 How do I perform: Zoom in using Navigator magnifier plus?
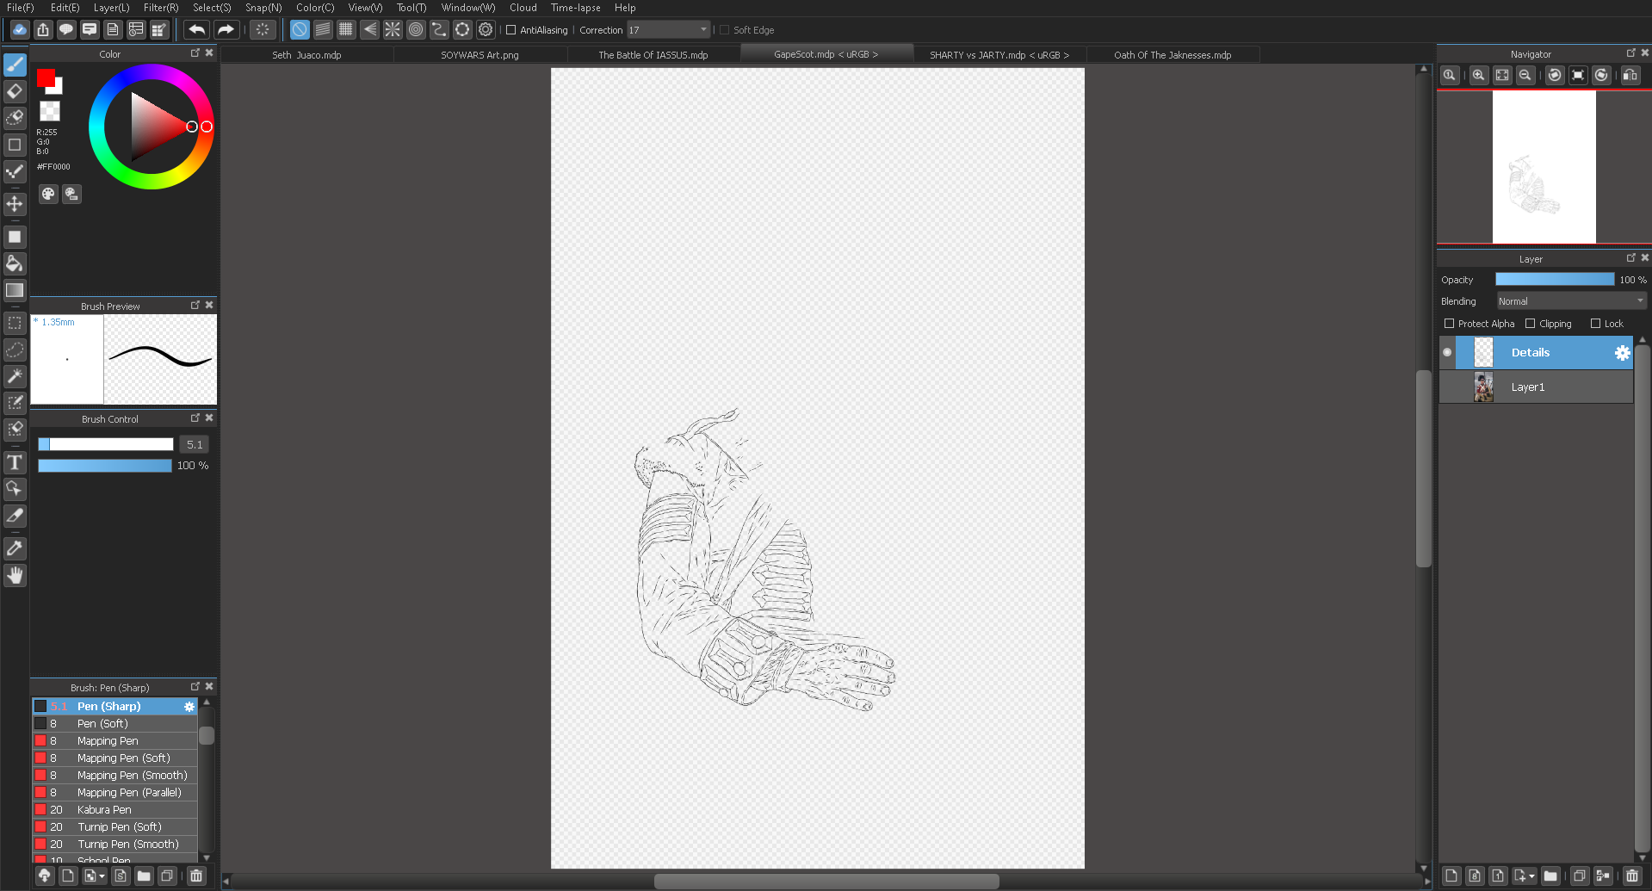click(x=1478, y=76)
